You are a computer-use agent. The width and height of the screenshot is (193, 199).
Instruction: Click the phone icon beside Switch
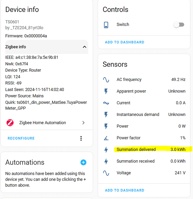(x=106, y=25)
